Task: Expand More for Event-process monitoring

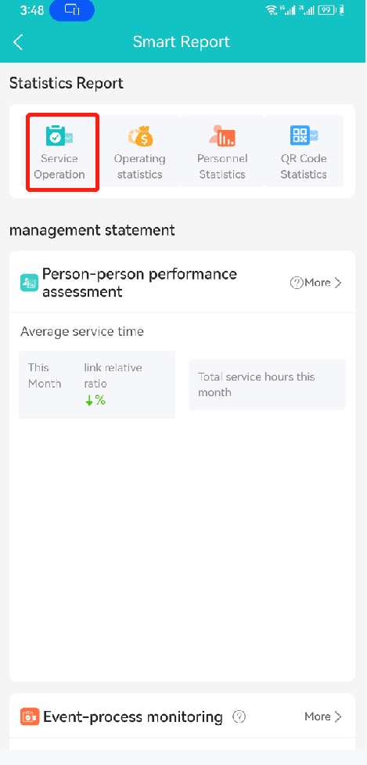Action: pyautogui.click(x=323, y=716)
